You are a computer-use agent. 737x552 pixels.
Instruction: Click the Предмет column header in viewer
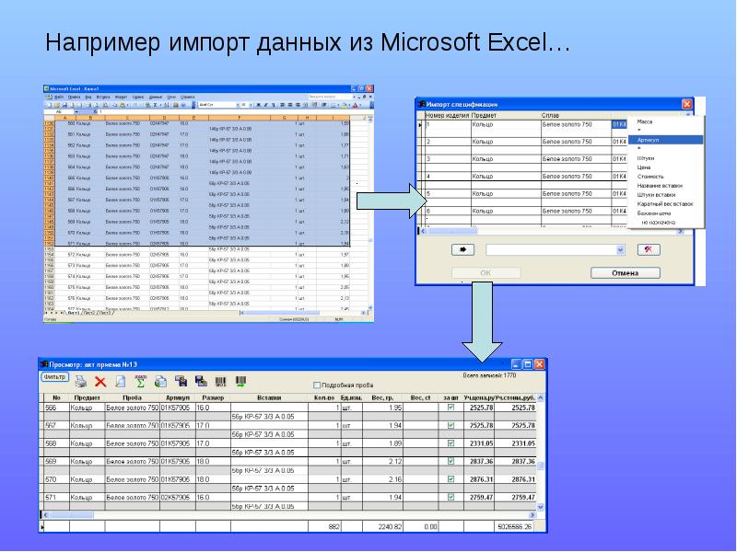click(x=80, y=397)
